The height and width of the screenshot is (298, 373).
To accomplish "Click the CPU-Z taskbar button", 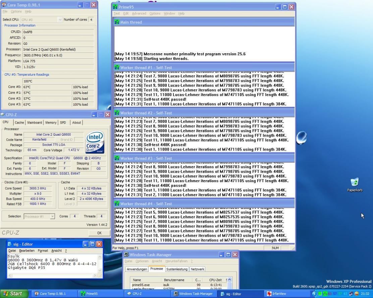I will pos(147,294).
